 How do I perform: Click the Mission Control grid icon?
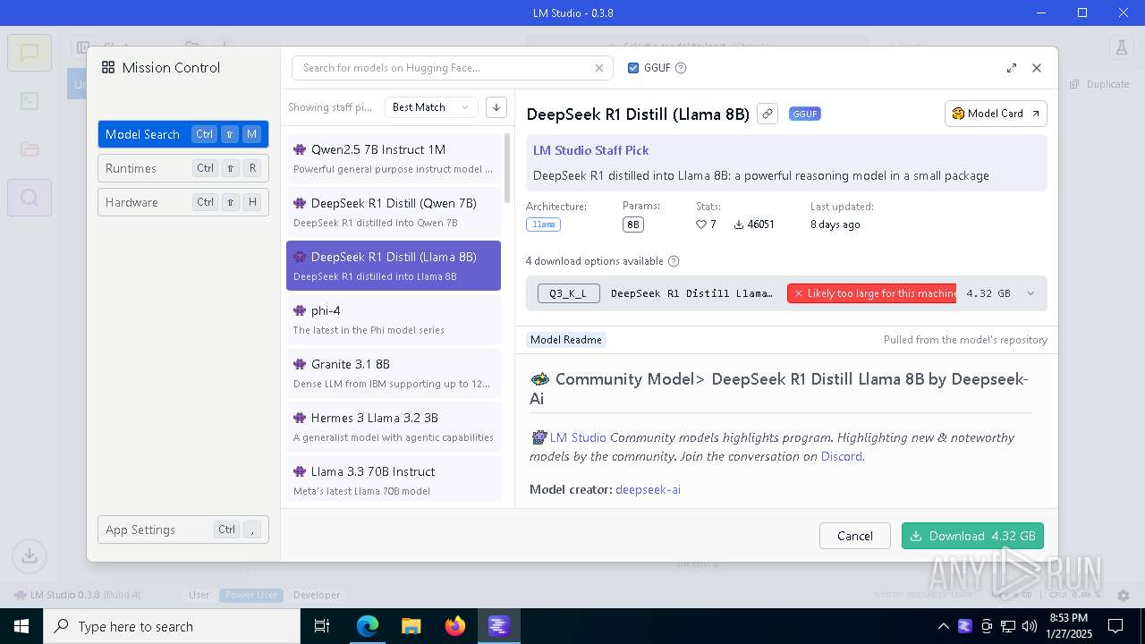tap(108, 67)
